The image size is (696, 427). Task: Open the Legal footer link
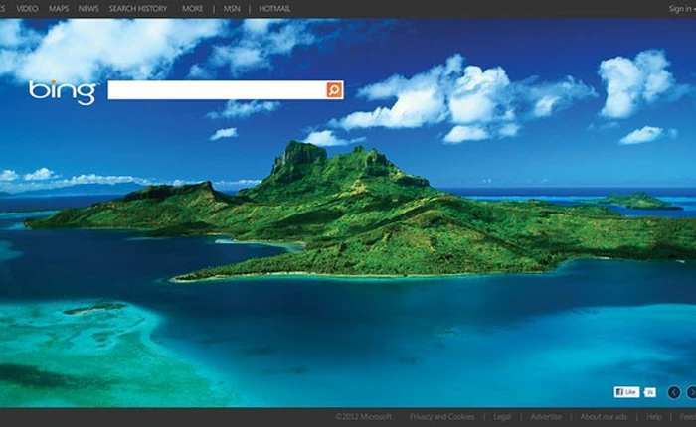(502, 417)
